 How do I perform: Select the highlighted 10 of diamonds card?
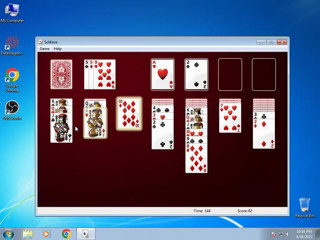(129, 113)
